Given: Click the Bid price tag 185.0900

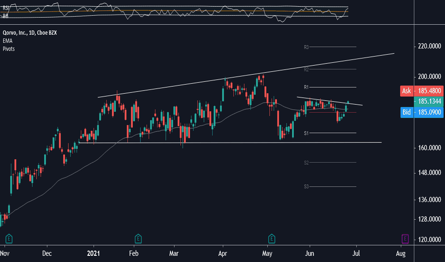Looking at the screenshot, I should (422, 112).
